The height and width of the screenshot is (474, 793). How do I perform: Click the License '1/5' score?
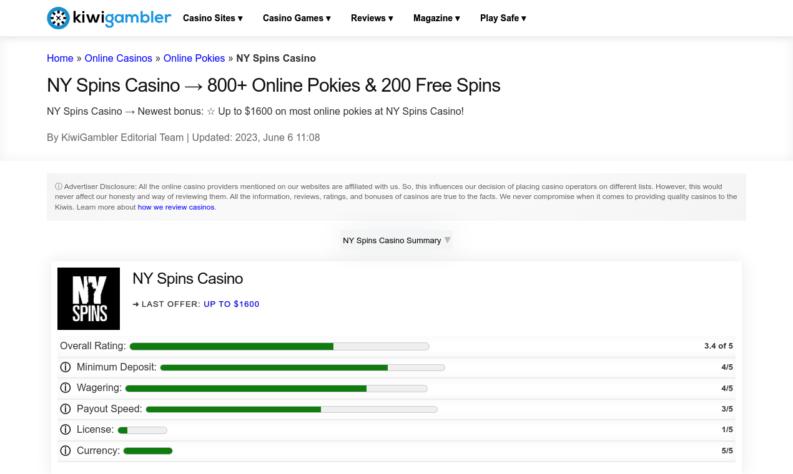click(727, 430)
